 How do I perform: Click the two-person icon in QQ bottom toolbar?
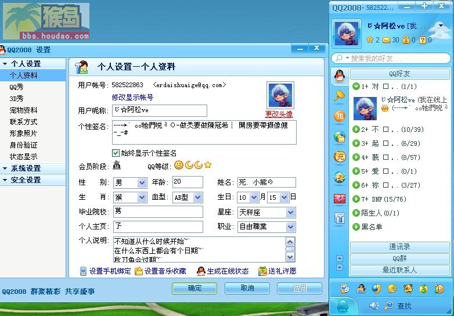click(x=361, y=289)
